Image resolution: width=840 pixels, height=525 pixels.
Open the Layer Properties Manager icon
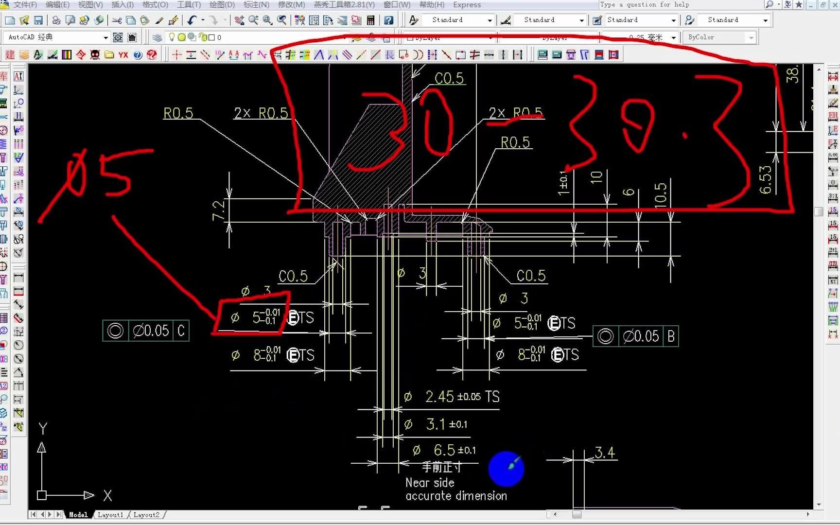click(x=157, y=37)
